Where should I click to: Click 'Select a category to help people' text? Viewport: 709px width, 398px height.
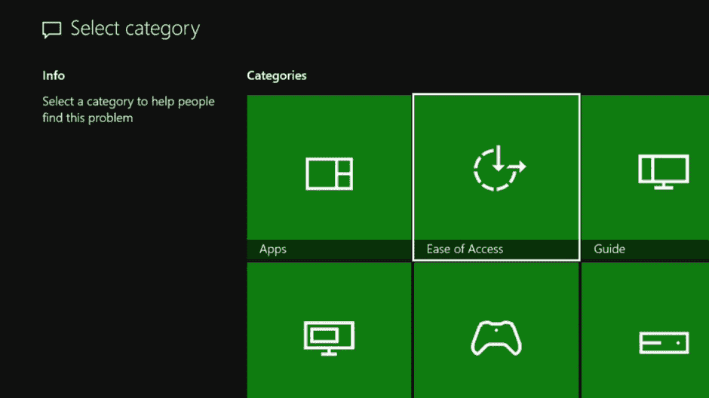(128, 102)
